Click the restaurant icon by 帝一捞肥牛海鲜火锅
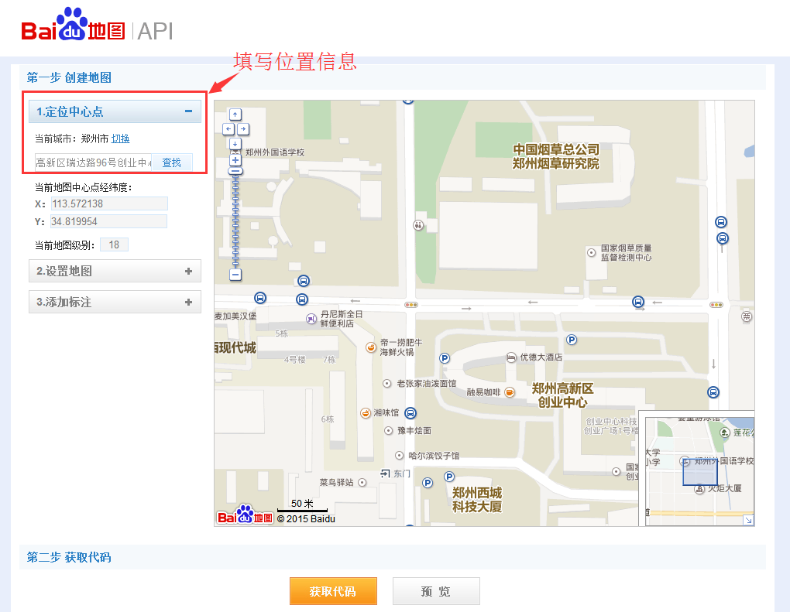Screen dimensions: 790x612 pyautogui.click(x=371, y=347)
